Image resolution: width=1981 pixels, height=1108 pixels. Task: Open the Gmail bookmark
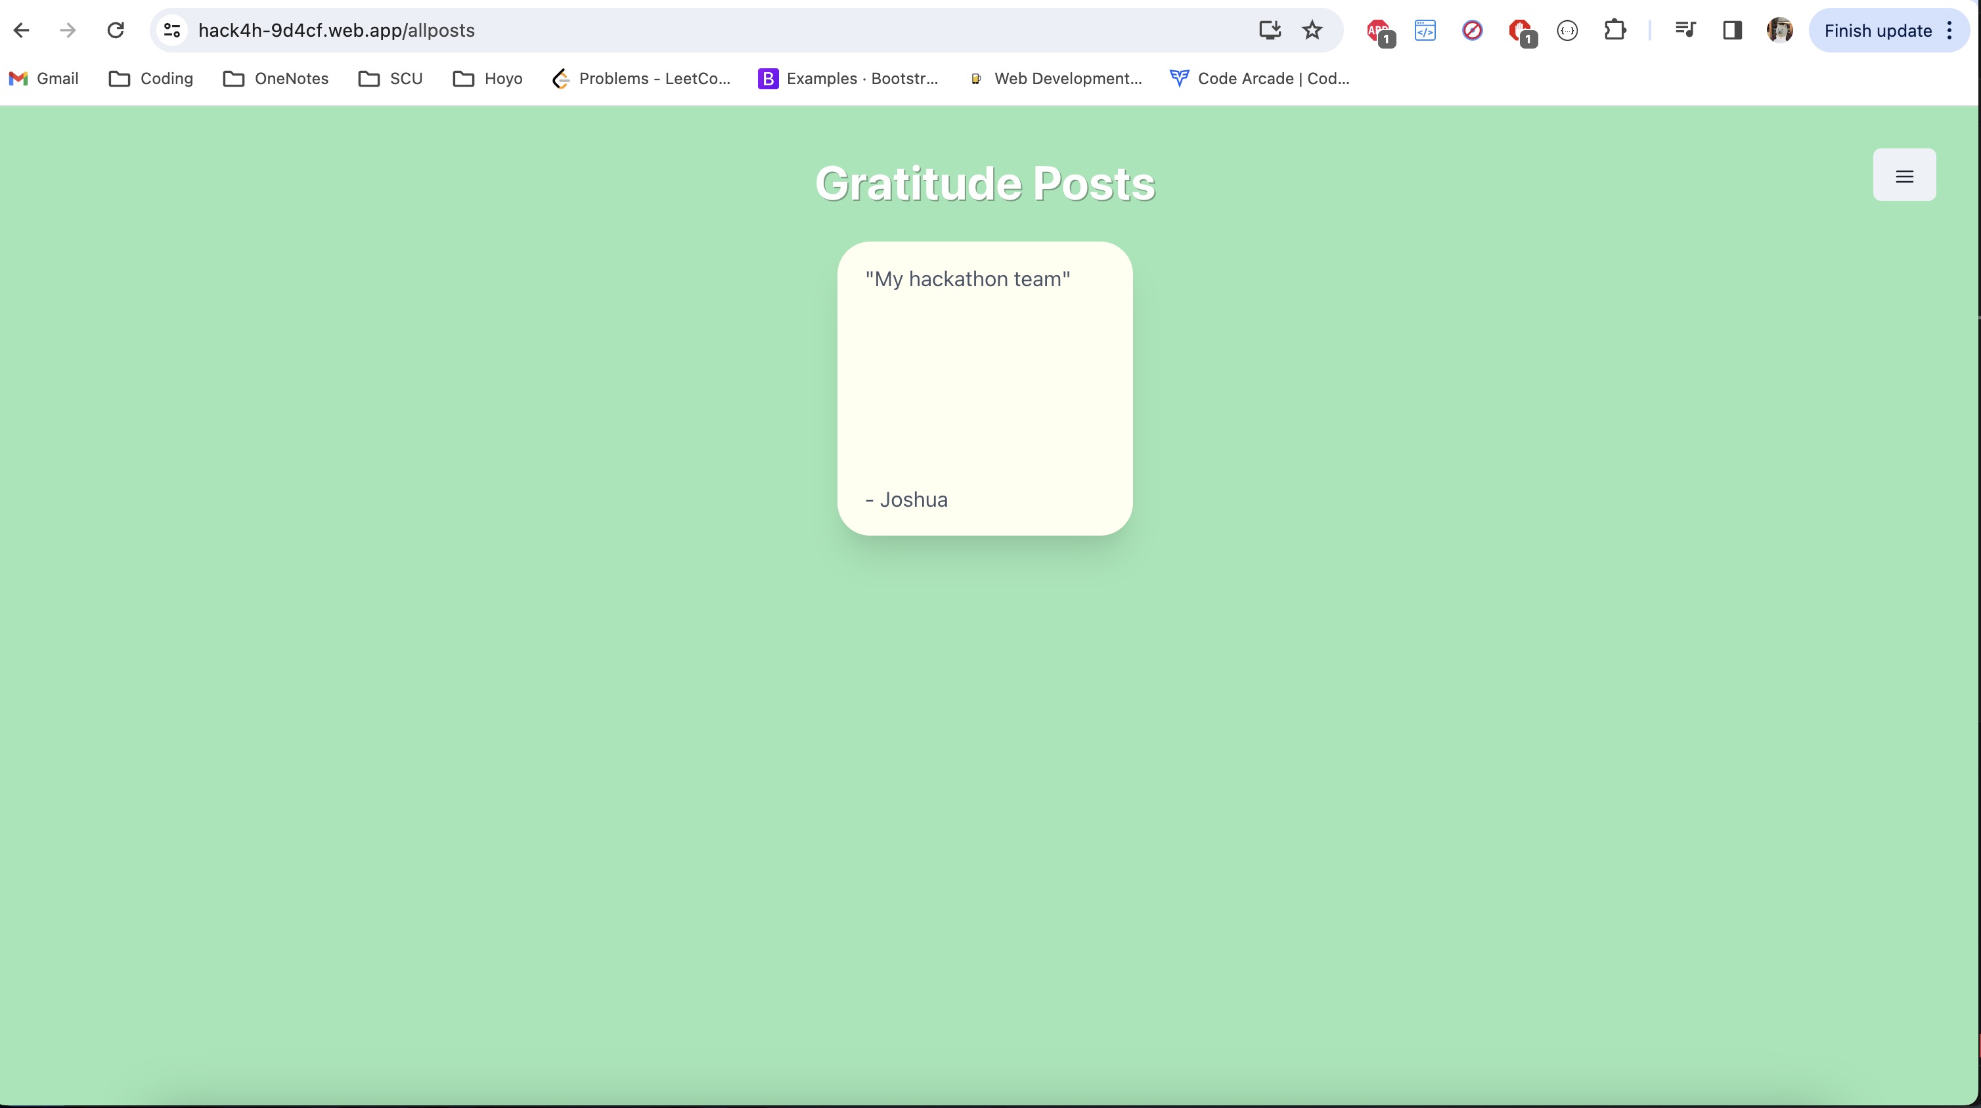[44, 78]
